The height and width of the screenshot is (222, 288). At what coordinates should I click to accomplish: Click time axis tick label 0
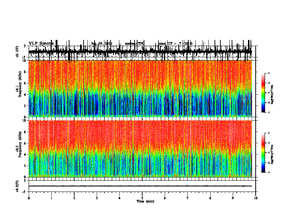click(29, 198)
